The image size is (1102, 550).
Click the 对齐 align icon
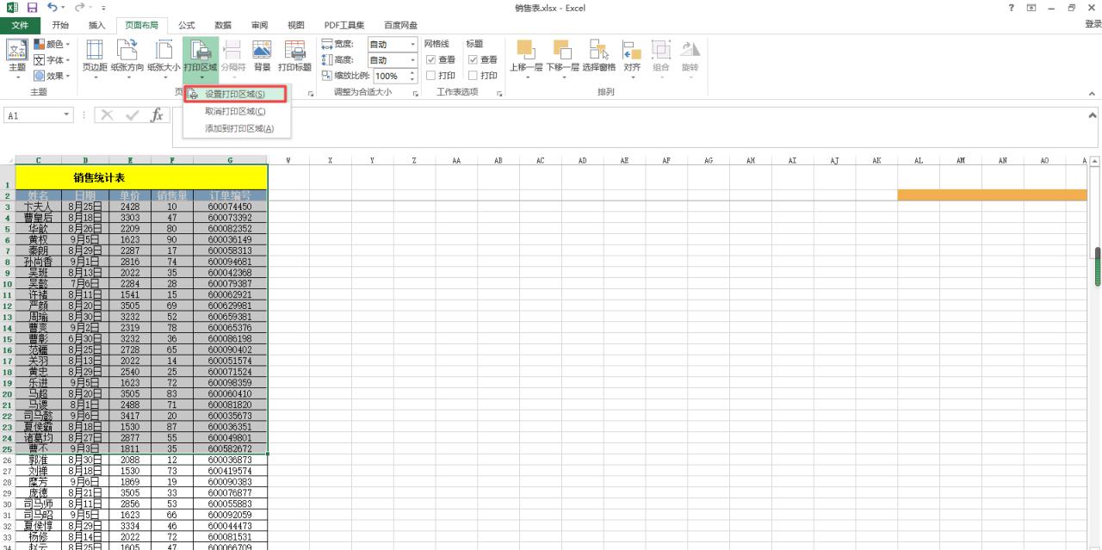632,50
